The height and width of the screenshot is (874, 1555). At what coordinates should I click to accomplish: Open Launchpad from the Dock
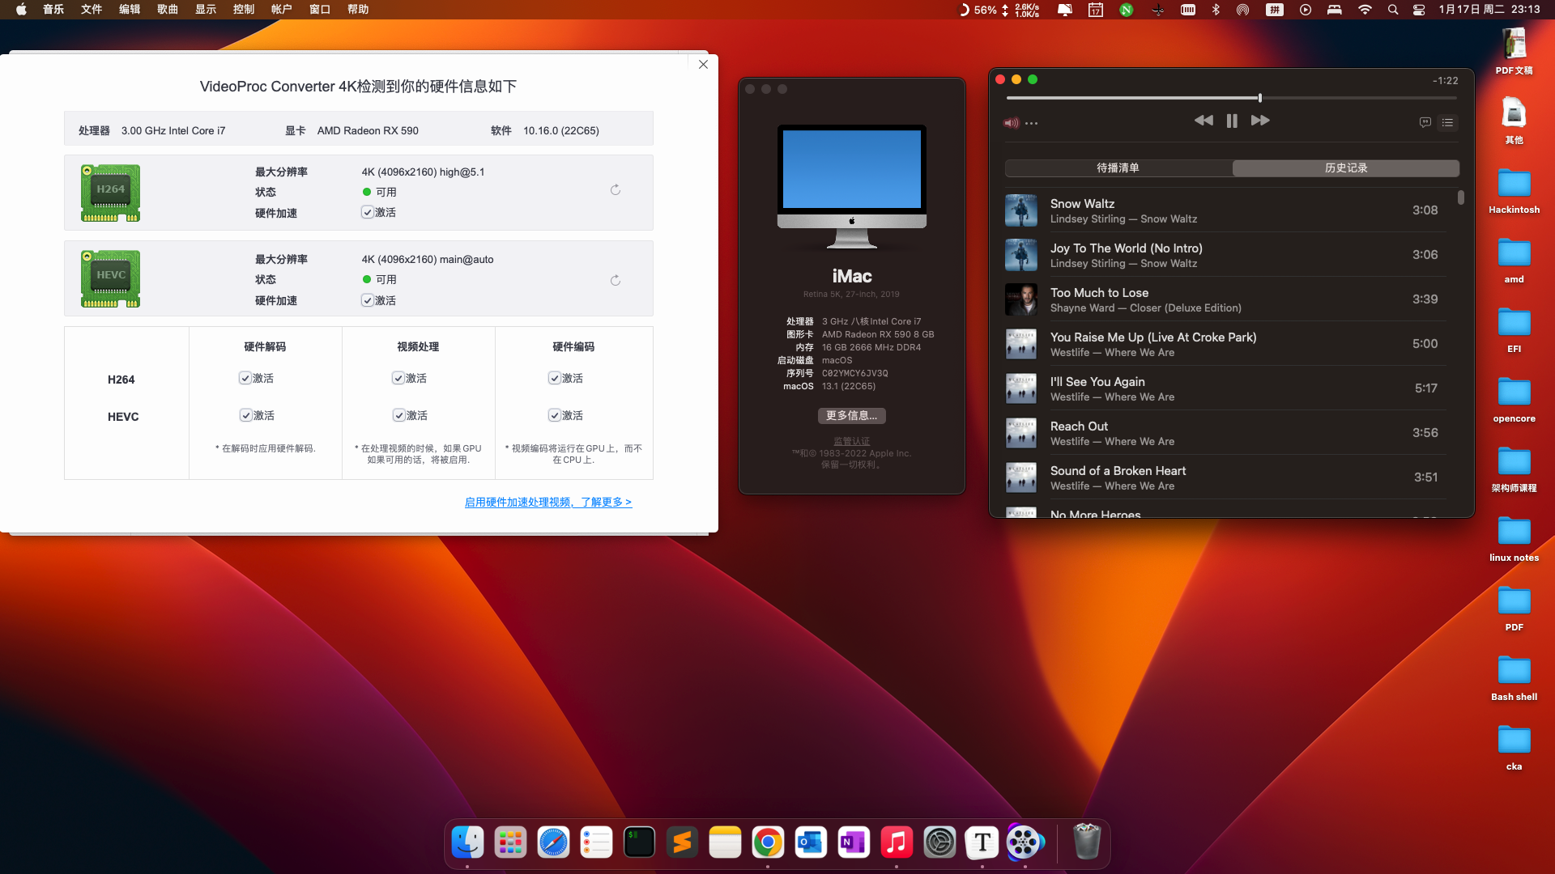510,842
